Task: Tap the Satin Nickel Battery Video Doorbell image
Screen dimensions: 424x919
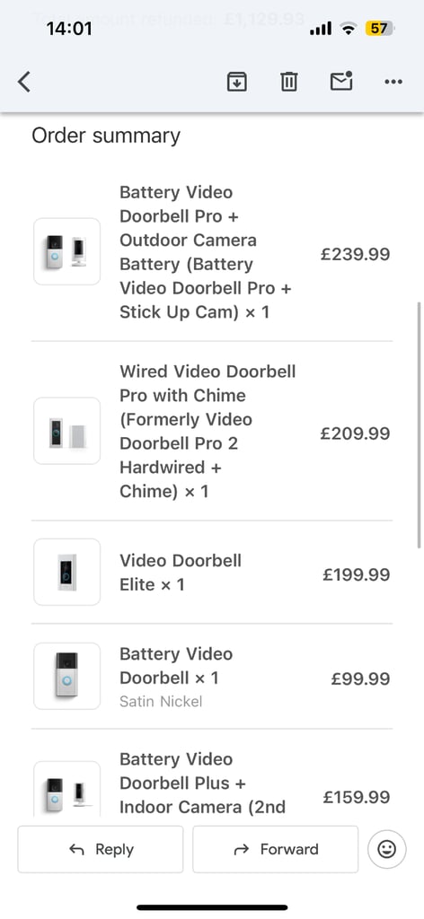Action: (x=66, y=677)
